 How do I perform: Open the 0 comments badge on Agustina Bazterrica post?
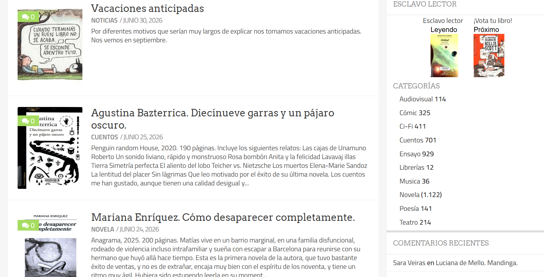pos(28,121)
